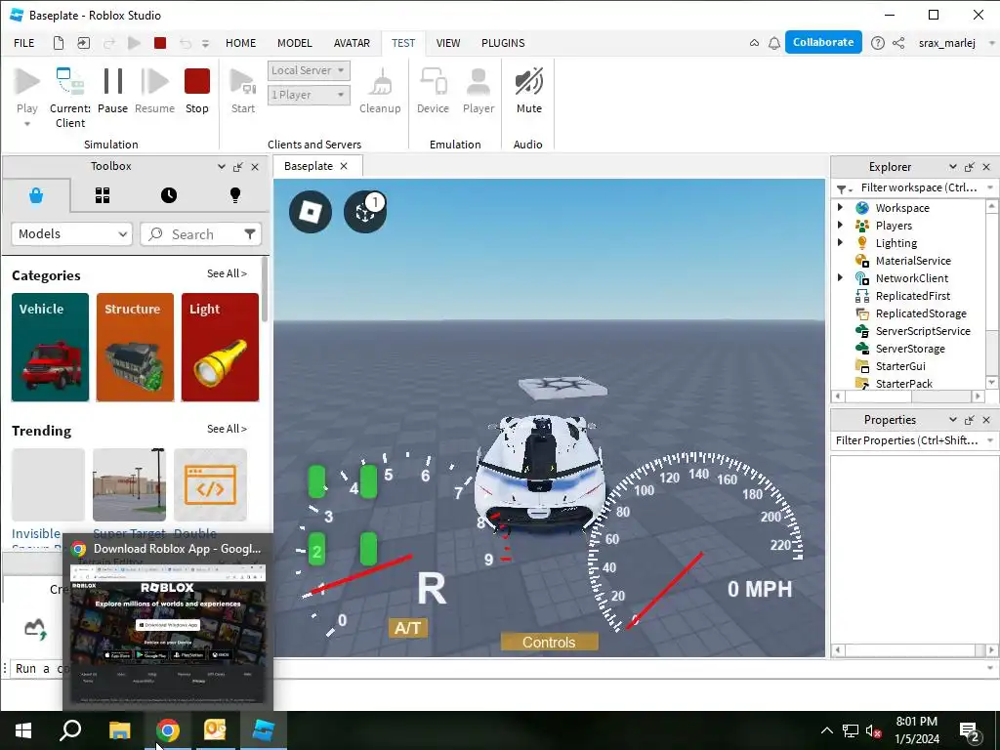
Task: Open Player emulation
Action: click(x=479, y=82)
